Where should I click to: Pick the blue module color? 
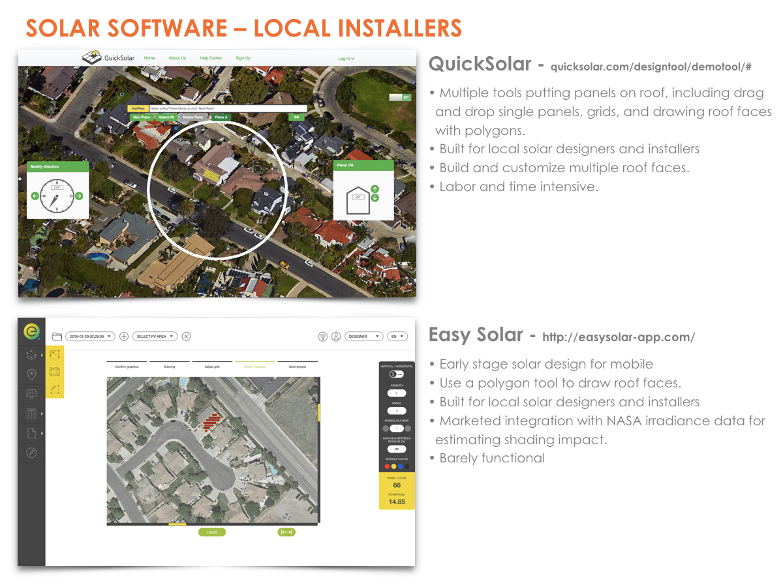click(x=401, y=466)
